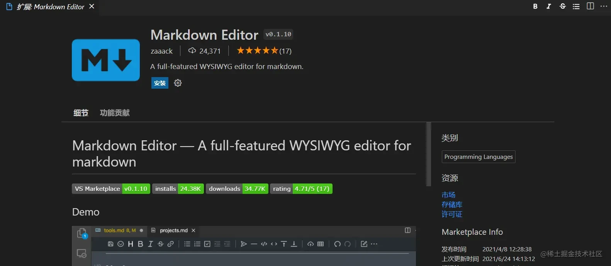Click the insert-after down arrow in demo toolbar
This screenshot has height=266, width=611.
[x=294, y=244]
